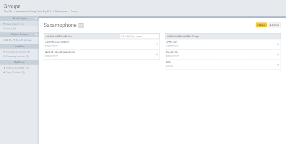Click the Groups breadcrumb item

click(74, 11)
